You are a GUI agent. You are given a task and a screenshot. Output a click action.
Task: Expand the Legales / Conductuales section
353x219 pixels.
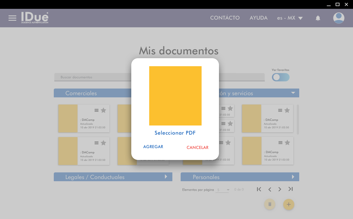[x=166, y=177]
